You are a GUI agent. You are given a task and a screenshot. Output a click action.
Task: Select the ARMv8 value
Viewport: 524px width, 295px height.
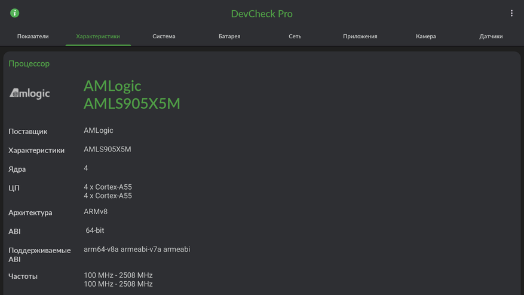coord(96,212)
